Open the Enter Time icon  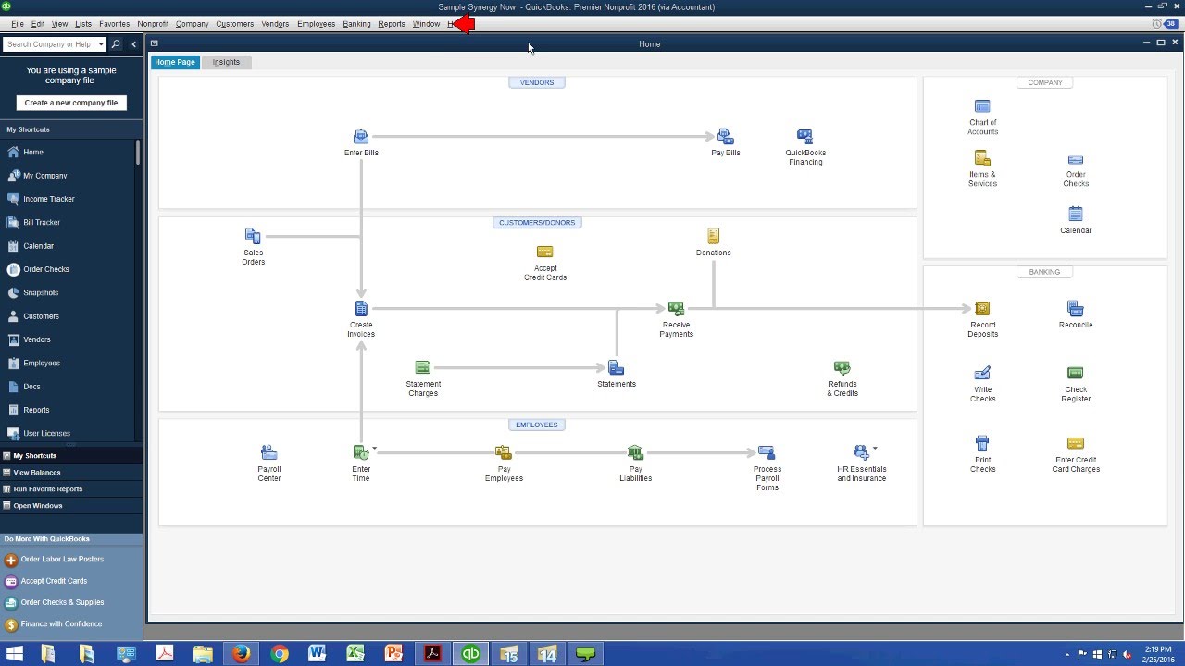point(361,453)
